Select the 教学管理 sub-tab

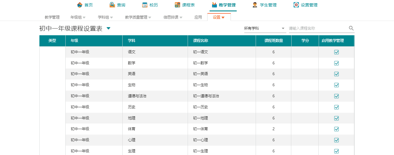(x=52, y=17)
